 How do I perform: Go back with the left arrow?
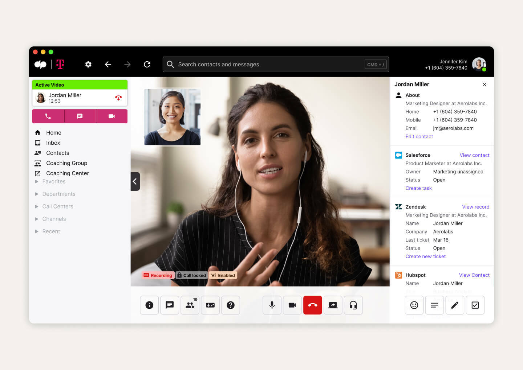pos(108,64)
